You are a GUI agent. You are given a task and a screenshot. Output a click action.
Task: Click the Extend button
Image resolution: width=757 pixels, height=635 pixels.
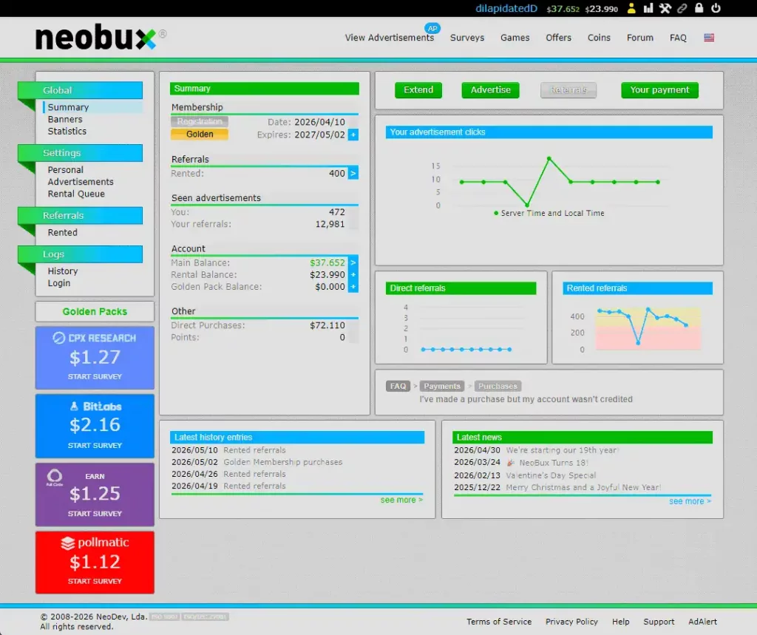(x=418, y=90)
